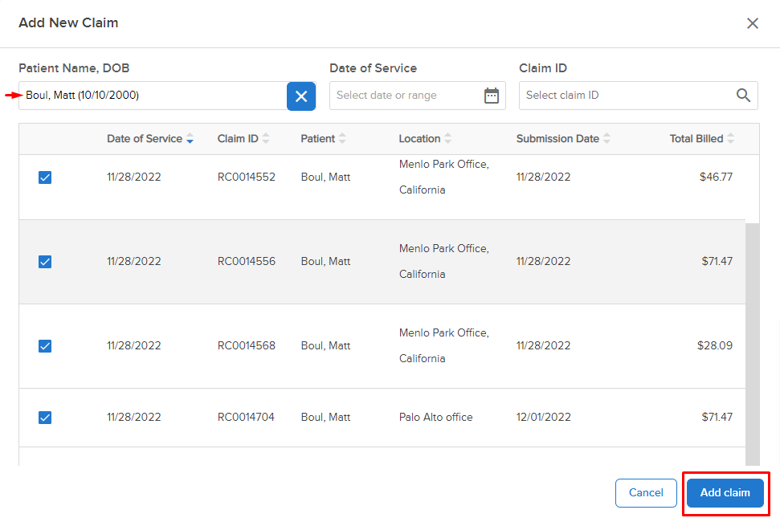The image size is (780, 518).
Task: Click the claims table vertical scrollbar
Action: (x=752, y=344)
